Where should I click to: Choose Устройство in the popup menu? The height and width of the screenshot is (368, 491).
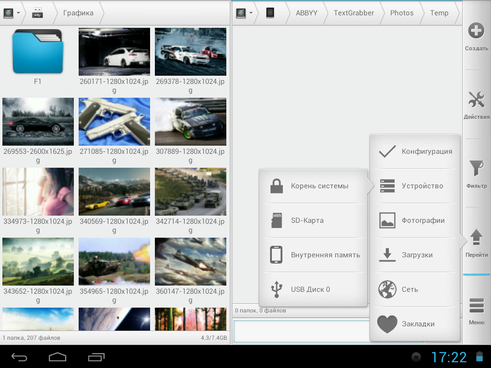[415, 186]
